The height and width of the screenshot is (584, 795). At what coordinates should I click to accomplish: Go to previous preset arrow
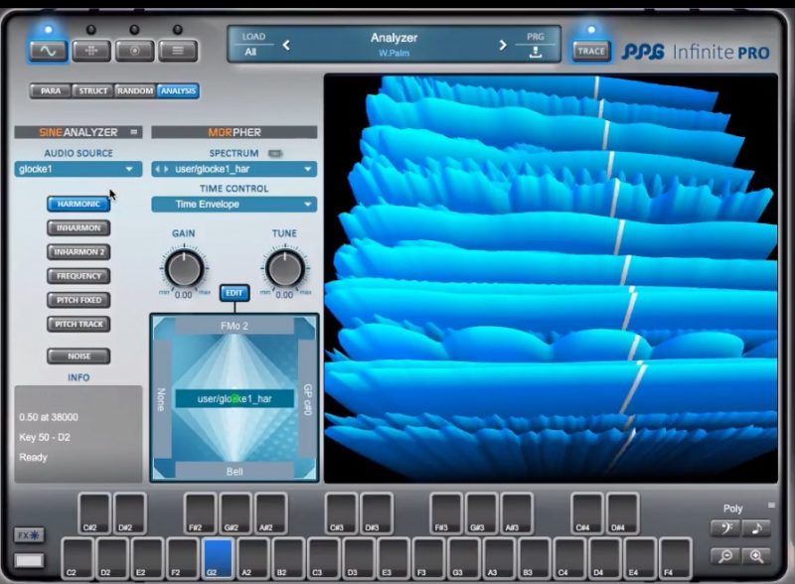[x=286, y=45]
